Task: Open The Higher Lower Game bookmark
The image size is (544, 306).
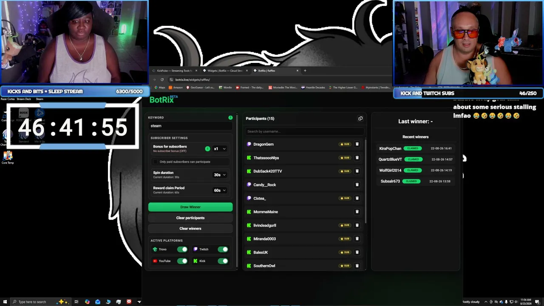Action: pos(343,88)
